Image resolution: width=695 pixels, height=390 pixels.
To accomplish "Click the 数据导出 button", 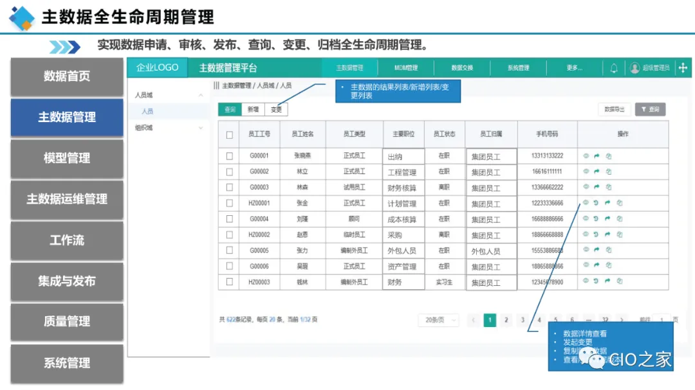I will tap(614, 110).
